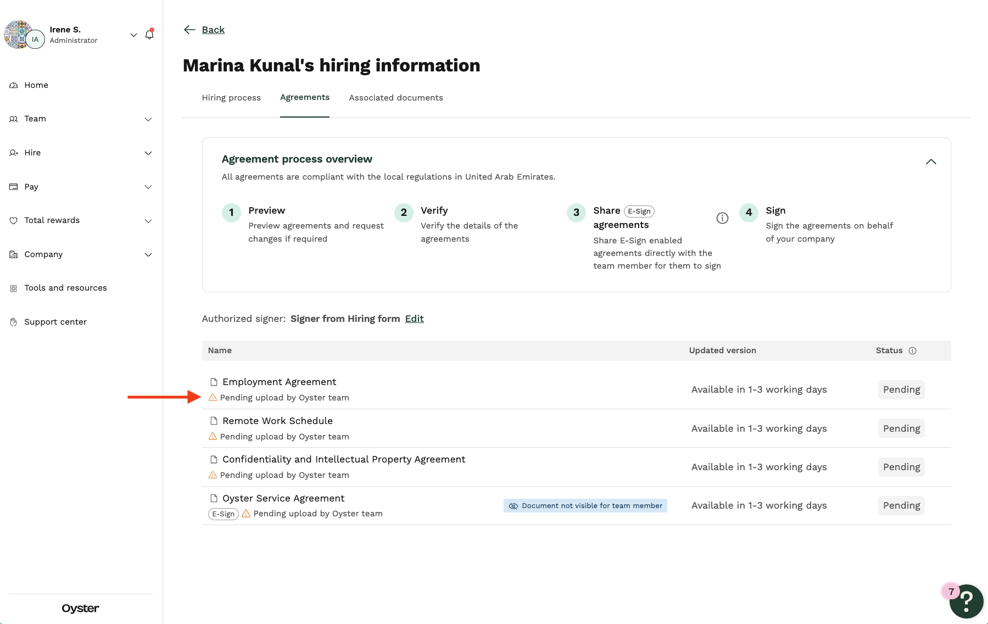Open the help question mark widget

(967, 601)
